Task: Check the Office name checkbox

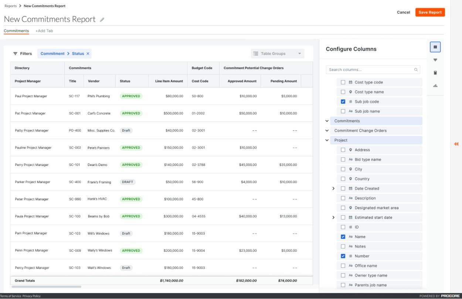Action: click(343, 265)
